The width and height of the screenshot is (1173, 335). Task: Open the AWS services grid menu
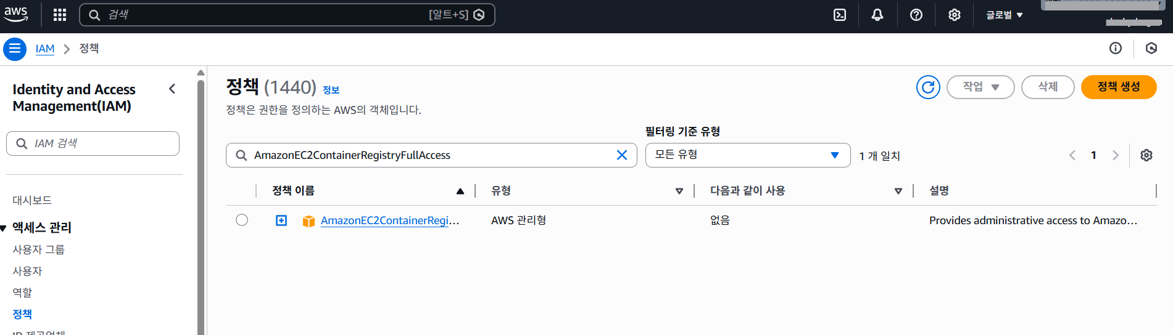pos(60,15)
